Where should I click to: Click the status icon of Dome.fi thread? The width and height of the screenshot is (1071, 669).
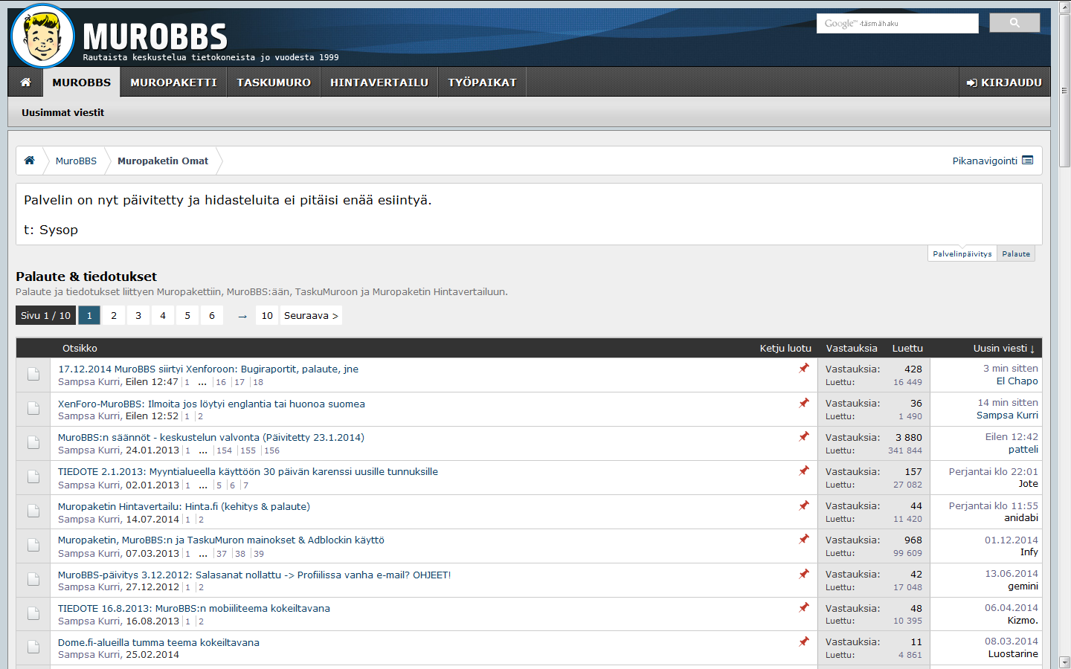point(33,648)
